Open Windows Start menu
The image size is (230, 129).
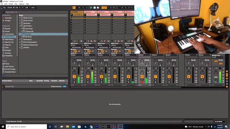pos(3,126)
